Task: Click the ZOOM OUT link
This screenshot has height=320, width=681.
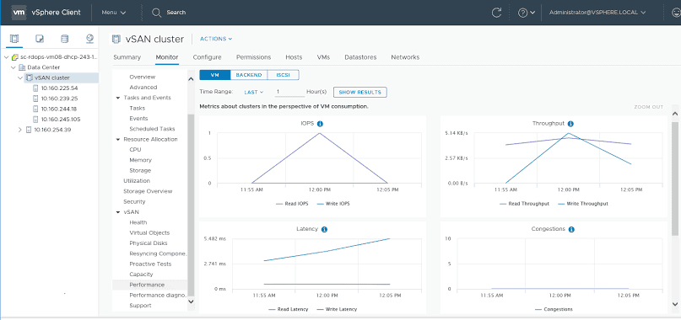Action: (649, 107)
